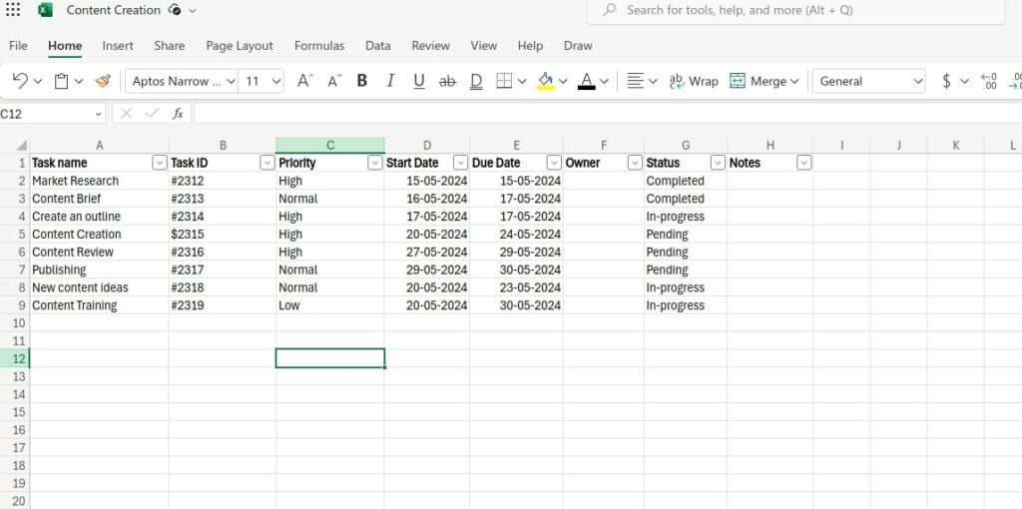
Task: Click the Wrap text button
Action: (694, 81)
